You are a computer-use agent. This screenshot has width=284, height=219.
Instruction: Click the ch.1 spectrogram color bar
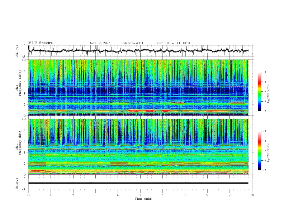(x=259, y=92)
